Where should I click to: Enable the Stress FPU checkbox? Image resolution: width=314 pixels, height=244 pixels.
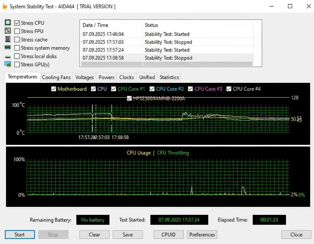(17, 31)
